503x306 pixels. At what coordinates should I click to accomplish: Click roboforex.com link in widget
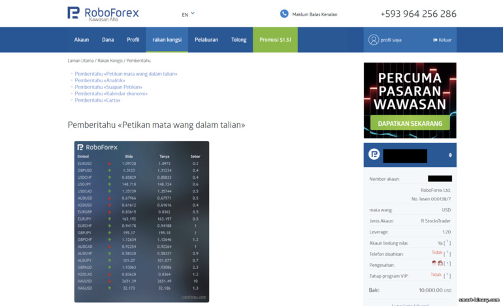[x=194, y=297]
